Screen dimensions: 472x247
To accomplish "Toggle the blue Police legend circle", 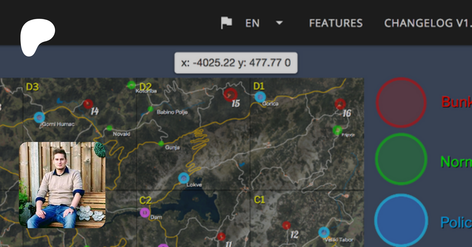I will coord(401,220).
